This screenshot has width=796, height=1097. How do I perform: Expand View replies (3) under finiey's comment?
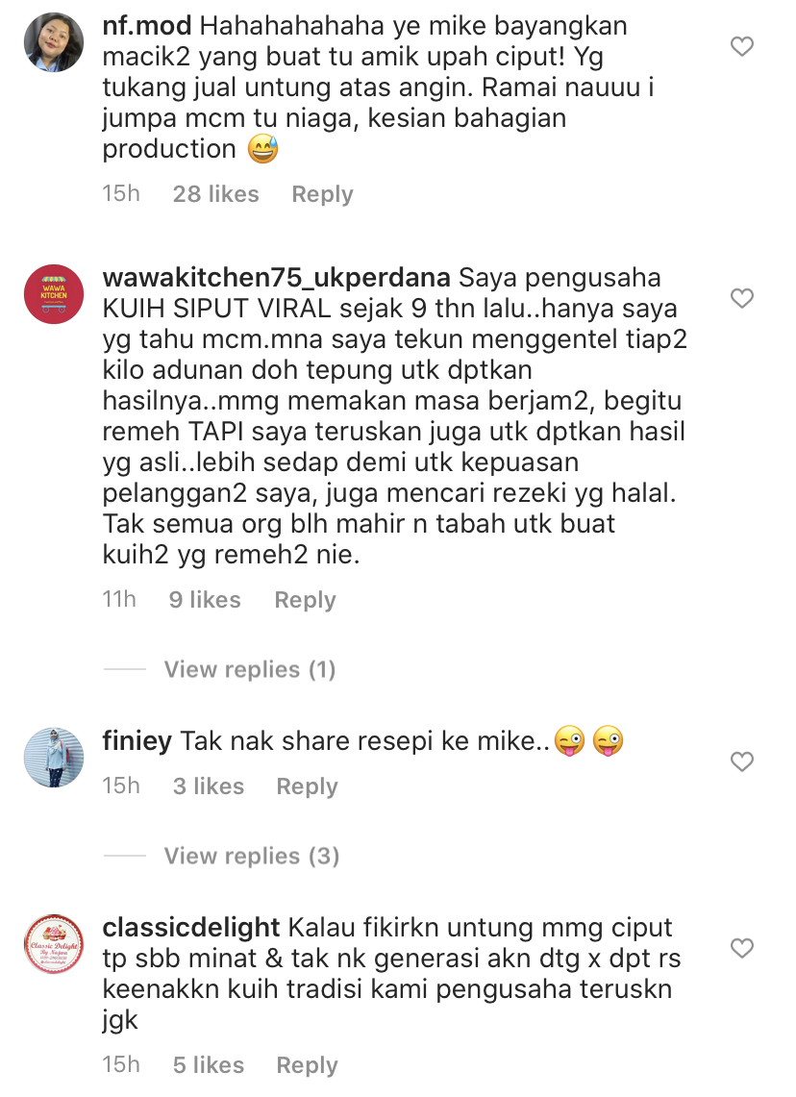252,856
